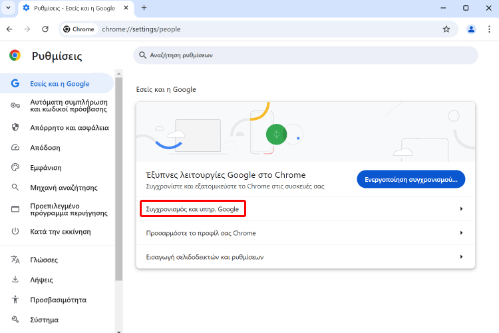The height and width of the screenshot is (333, 499).
Task: Open Εισαγωγή σελιδοδεικτών και ρυθμίσεων row
Action: click(305, 257)
